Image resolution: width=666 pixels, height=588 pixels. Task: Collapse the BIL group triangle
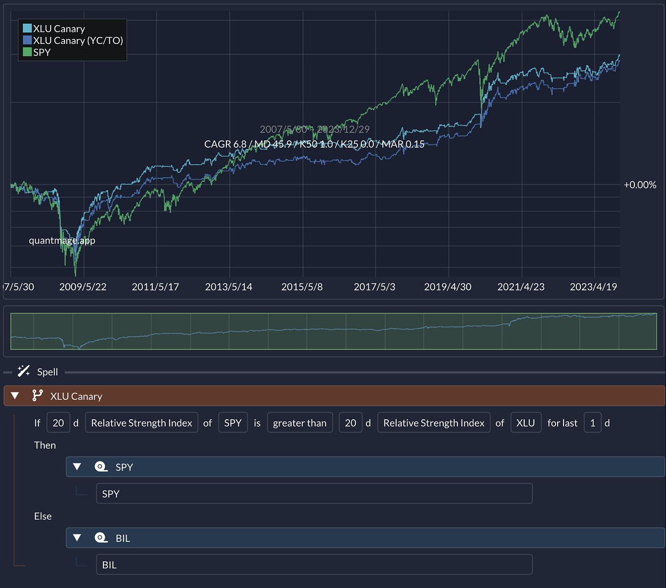tap(77, 538)
